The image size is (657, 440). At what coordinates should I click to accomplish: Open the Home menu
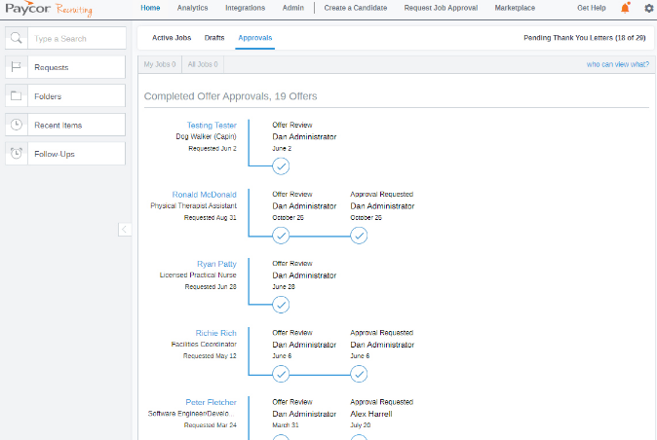[x=150, y=8]
